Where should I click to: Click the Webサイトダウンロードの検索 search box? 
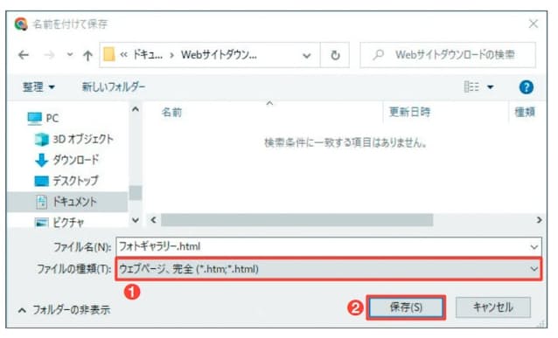pos(448,55)
